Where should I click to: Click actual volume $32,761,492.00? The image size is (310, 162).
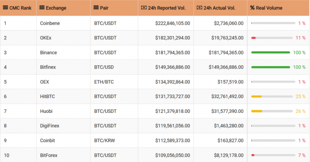(x=227, y=96)
